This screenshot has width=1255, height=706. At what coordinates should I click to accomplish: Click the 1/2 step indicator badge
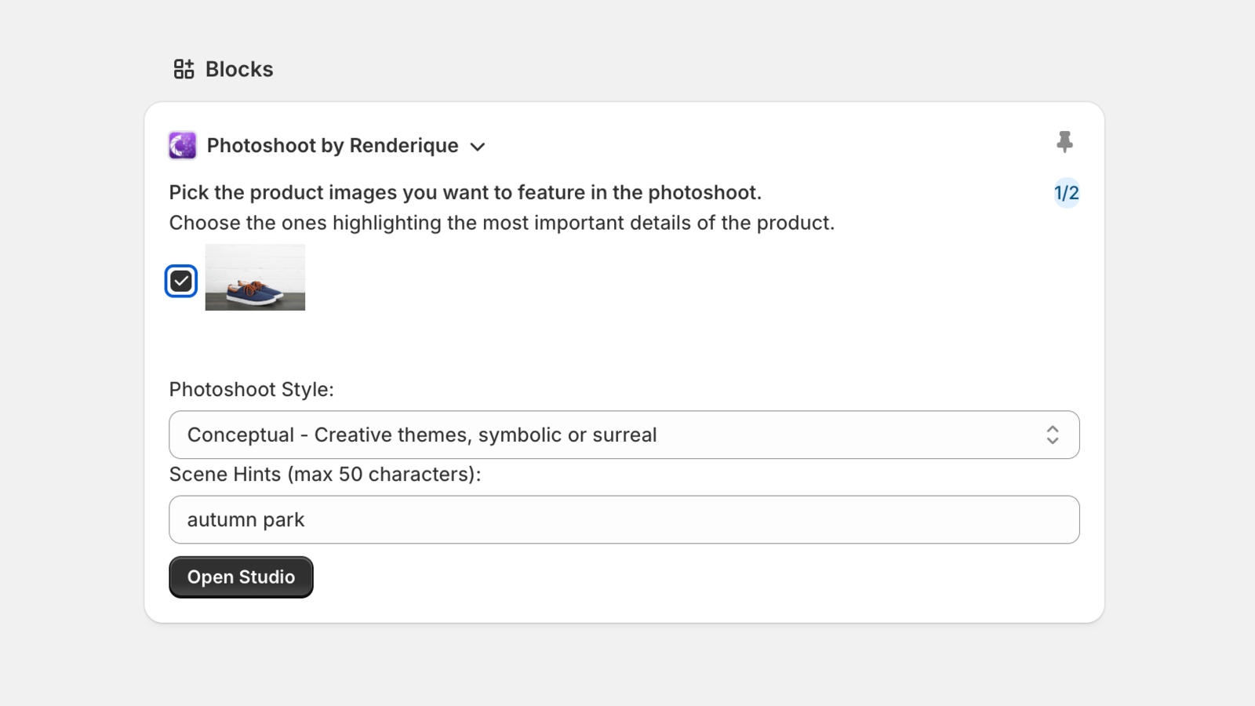1066,193
